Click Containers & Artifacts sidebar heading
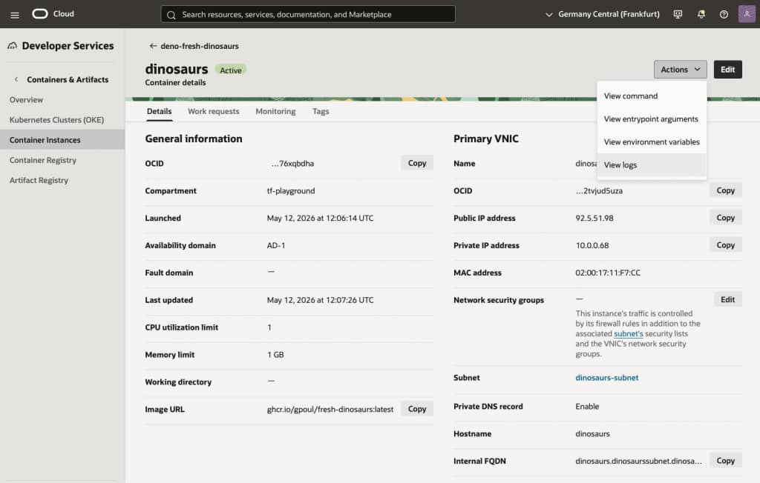The image size is (760, 483). tap(68, 79)
